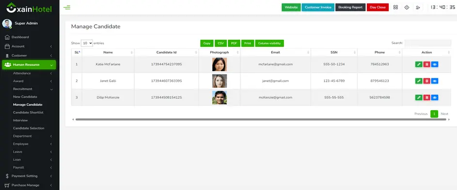Open Customer Invoice
Screen dimensions: 457x190
click(318, 7)
